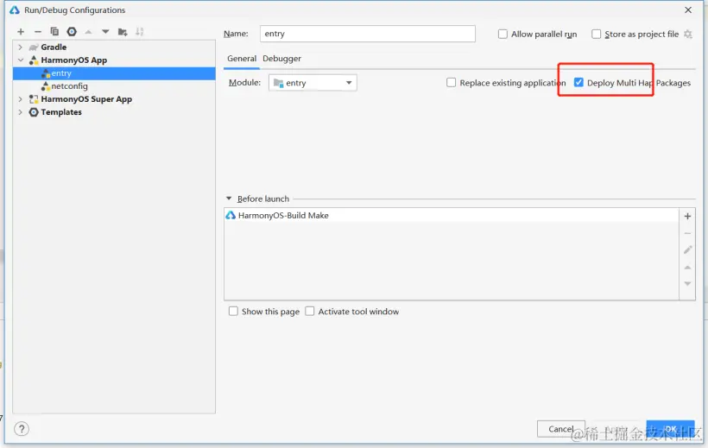Remove the selected configuration with minus icon

(38, 32)
